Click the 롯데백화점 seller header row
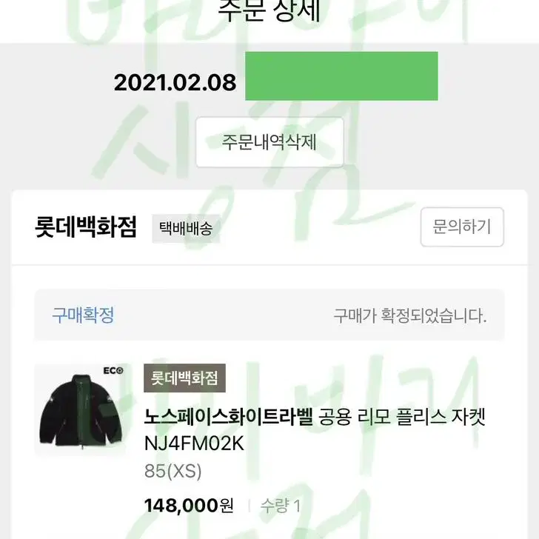 pyautogui.click(x=269, y=227)
